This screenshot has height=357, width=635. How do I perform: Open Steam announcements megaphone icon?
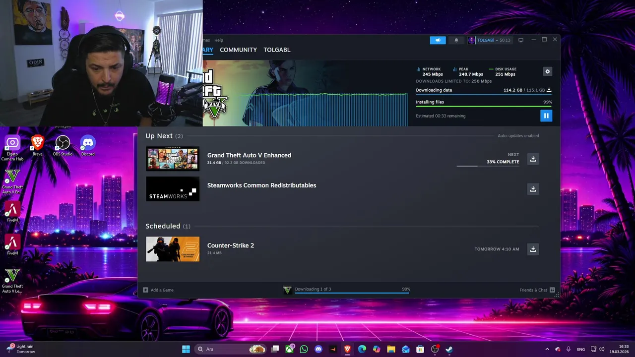tap(438, 40)
